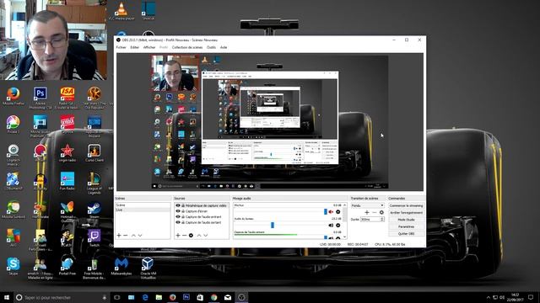The height and width of the screenshot is (303, 540).
Task: Select Scène in Scènes list
Action: click(143, 205)
